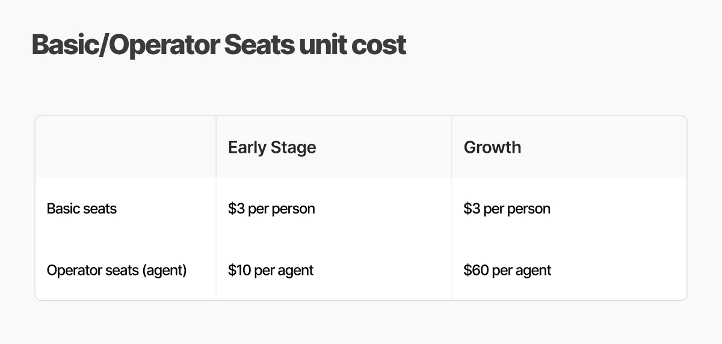Viewport: 722px width, 344px height.
Task: Click the word "person" in the Growth column
Action: pyautogui.click(x=528, y=209)
